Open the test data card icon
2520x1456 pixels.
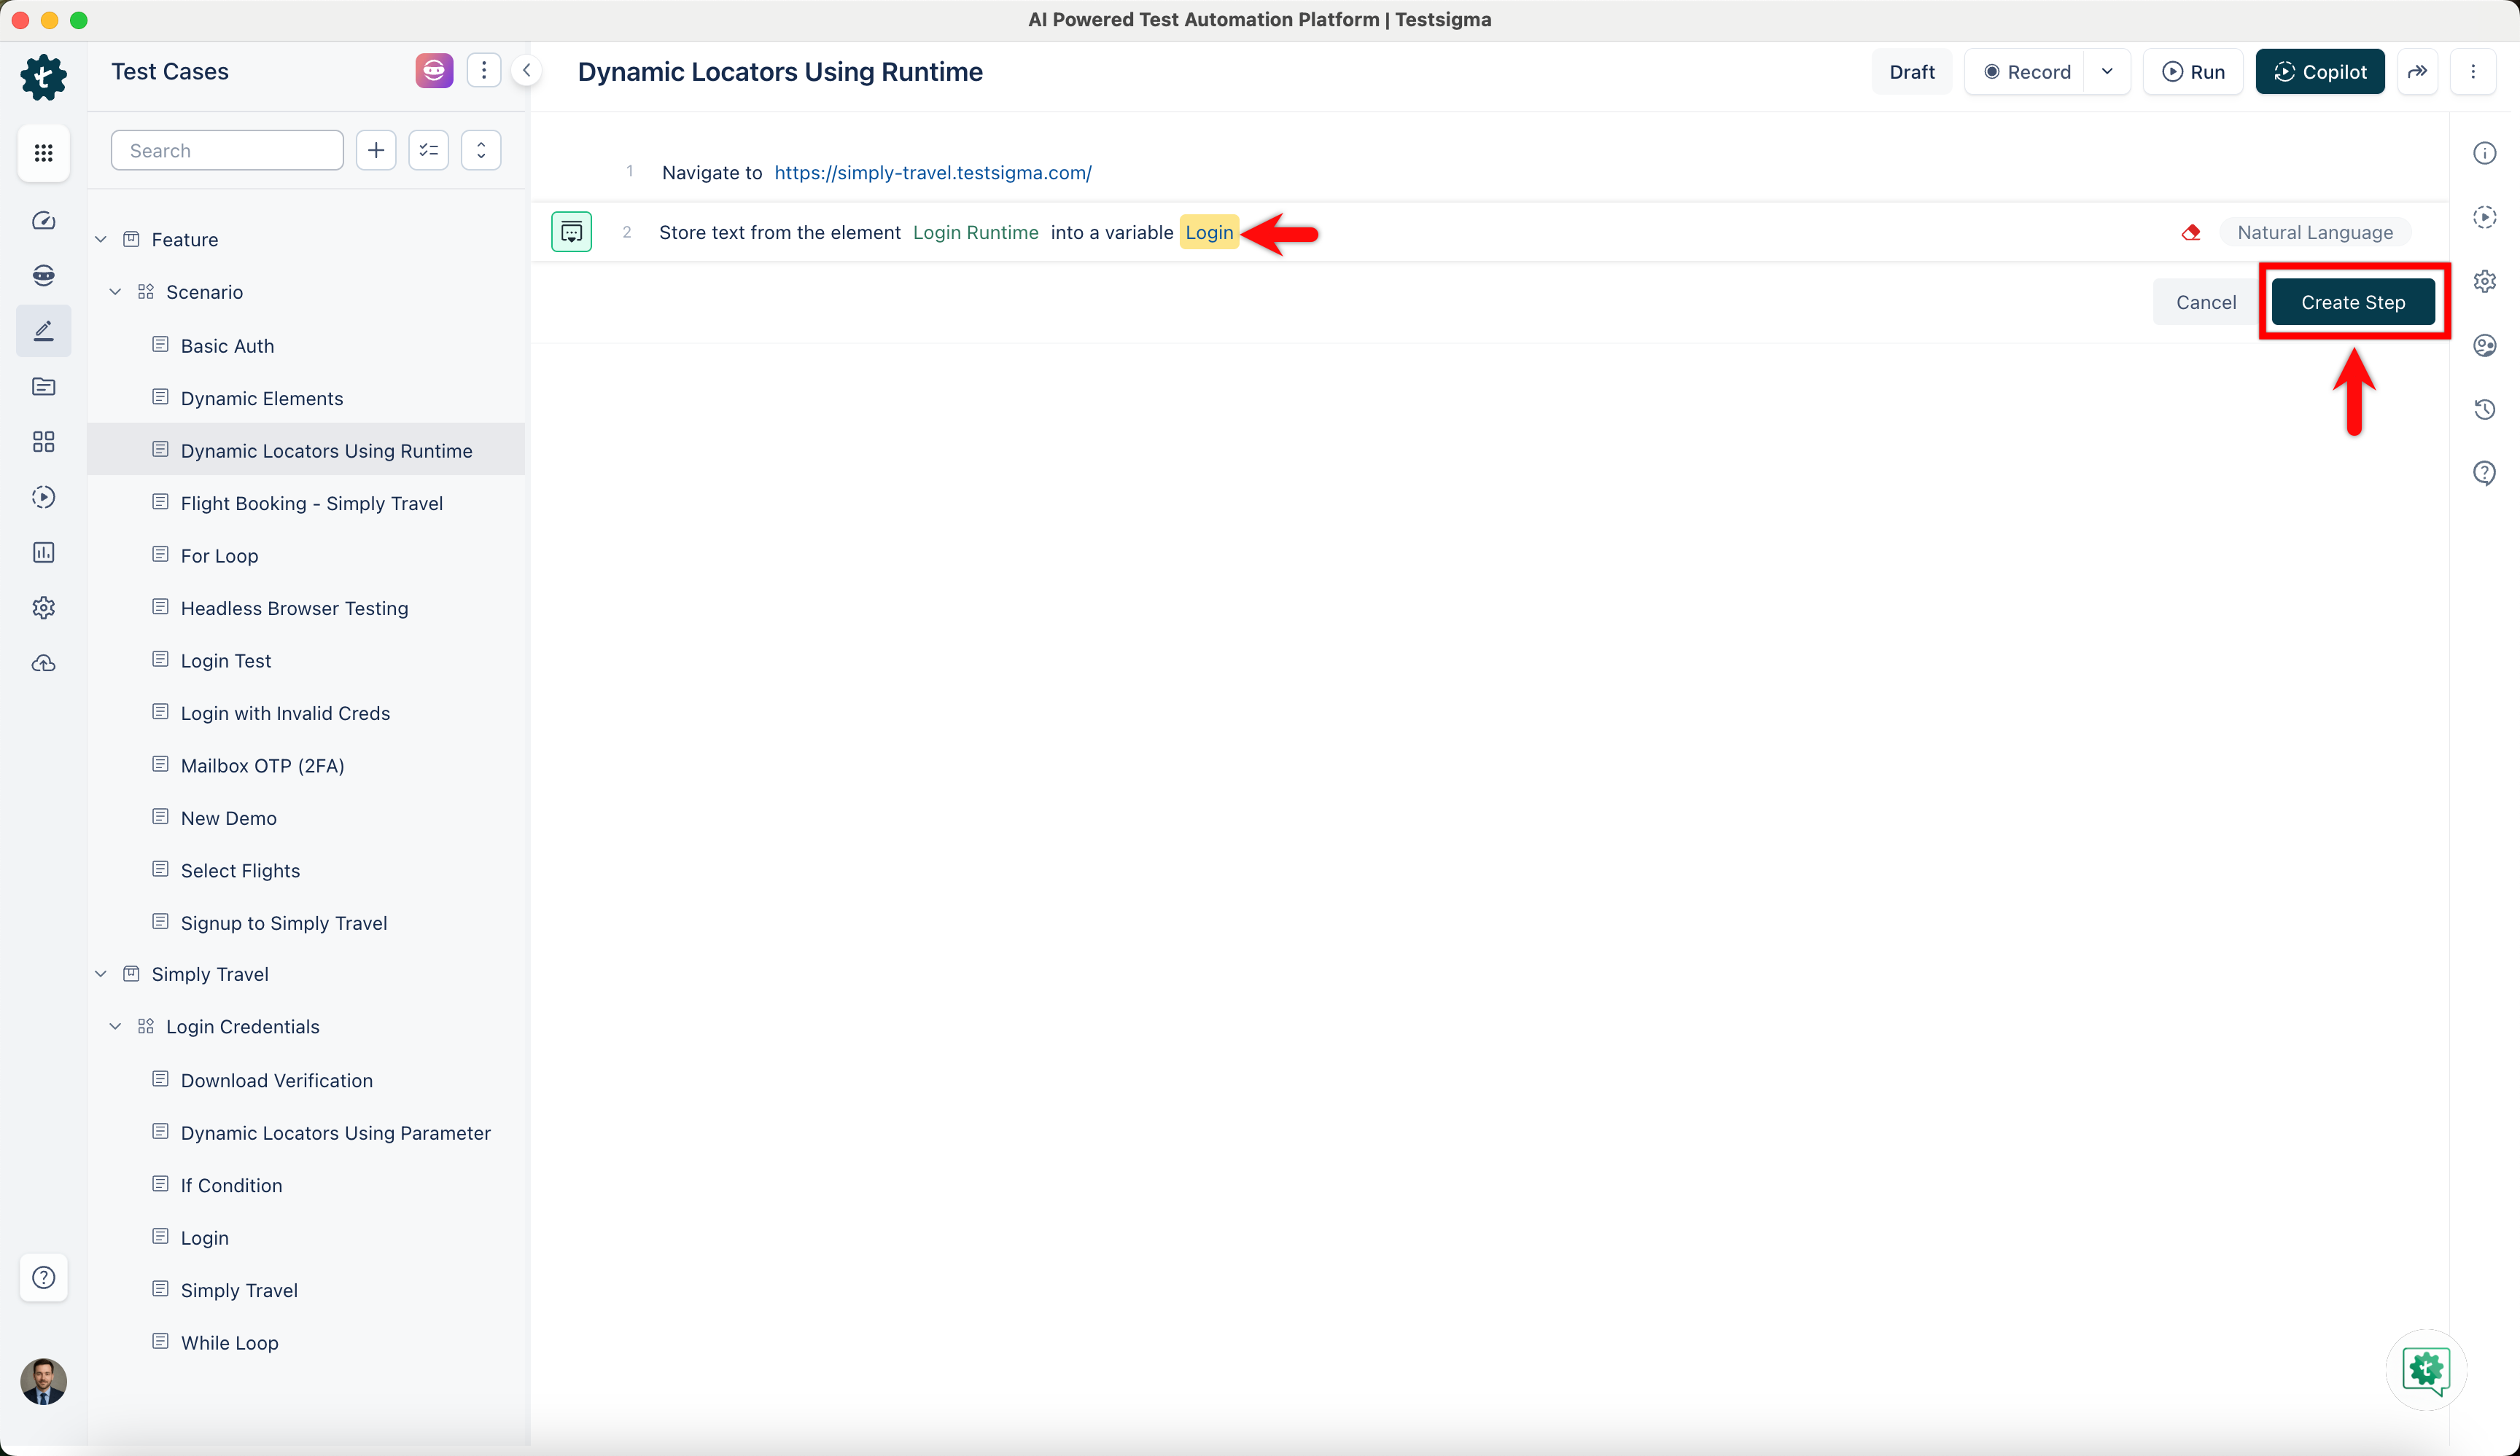point(43,387)
